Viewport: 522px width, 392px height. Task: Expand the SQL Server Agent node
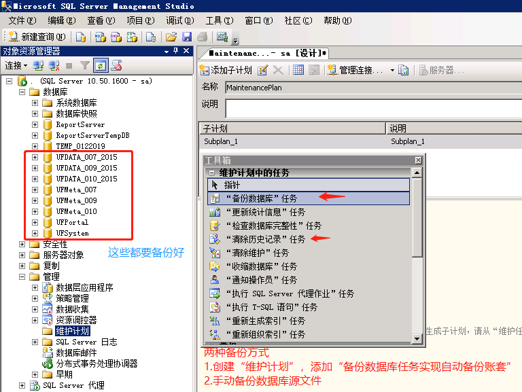point(22,385)
